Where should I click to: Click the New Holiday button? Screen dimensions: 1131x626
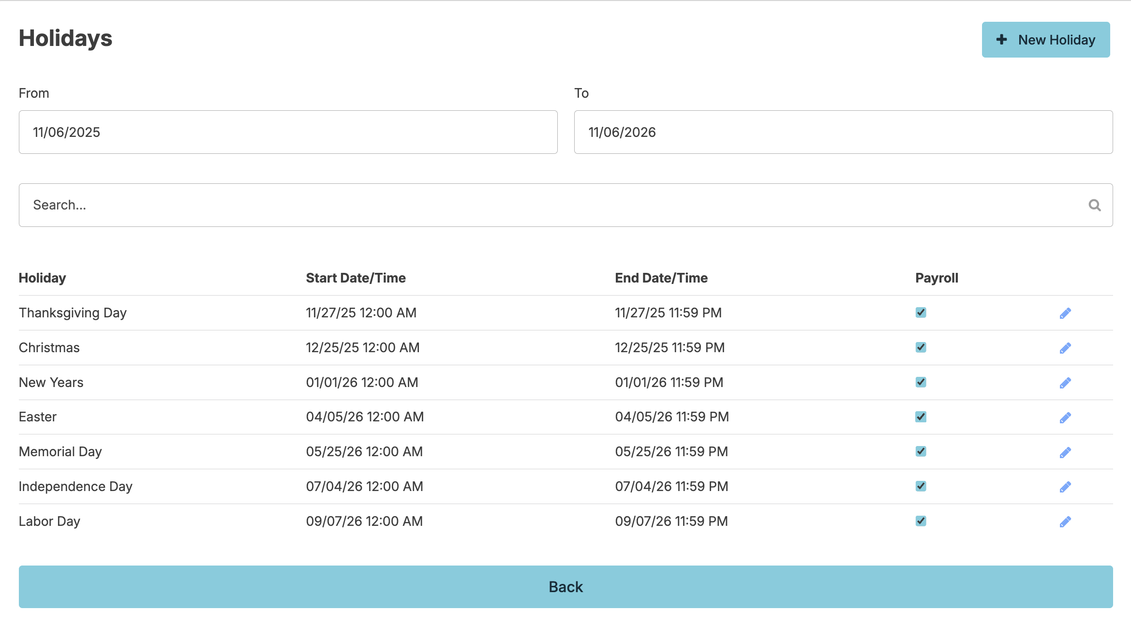(1045, 40)
